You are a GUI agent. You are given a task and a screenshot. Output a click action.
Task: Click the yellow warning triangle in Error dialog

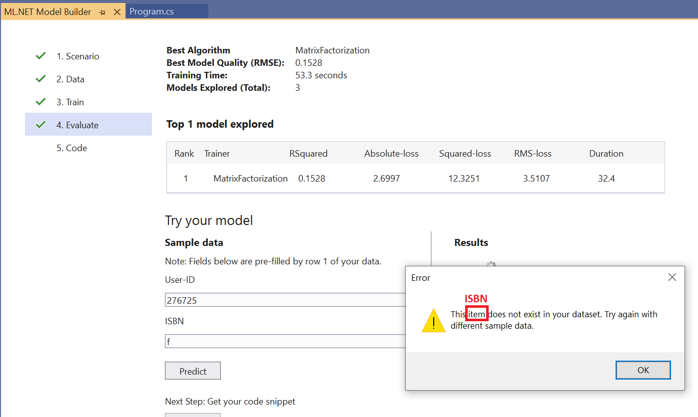[433, 320]
